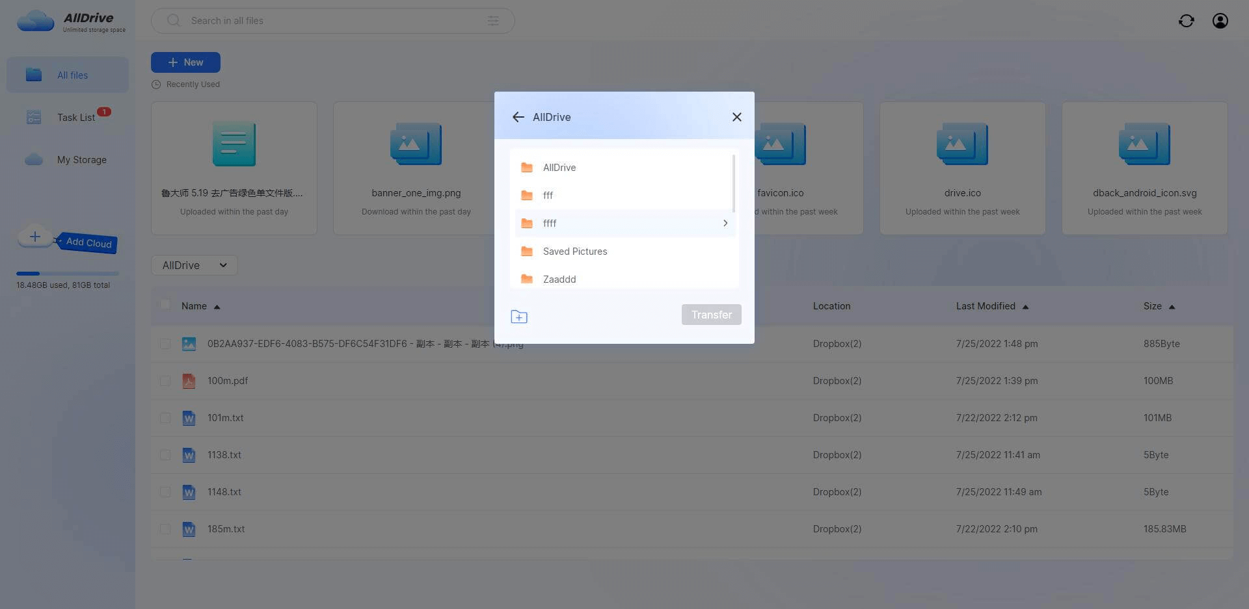
Task: Select All files in sidebar
Action: pos(68,75)
